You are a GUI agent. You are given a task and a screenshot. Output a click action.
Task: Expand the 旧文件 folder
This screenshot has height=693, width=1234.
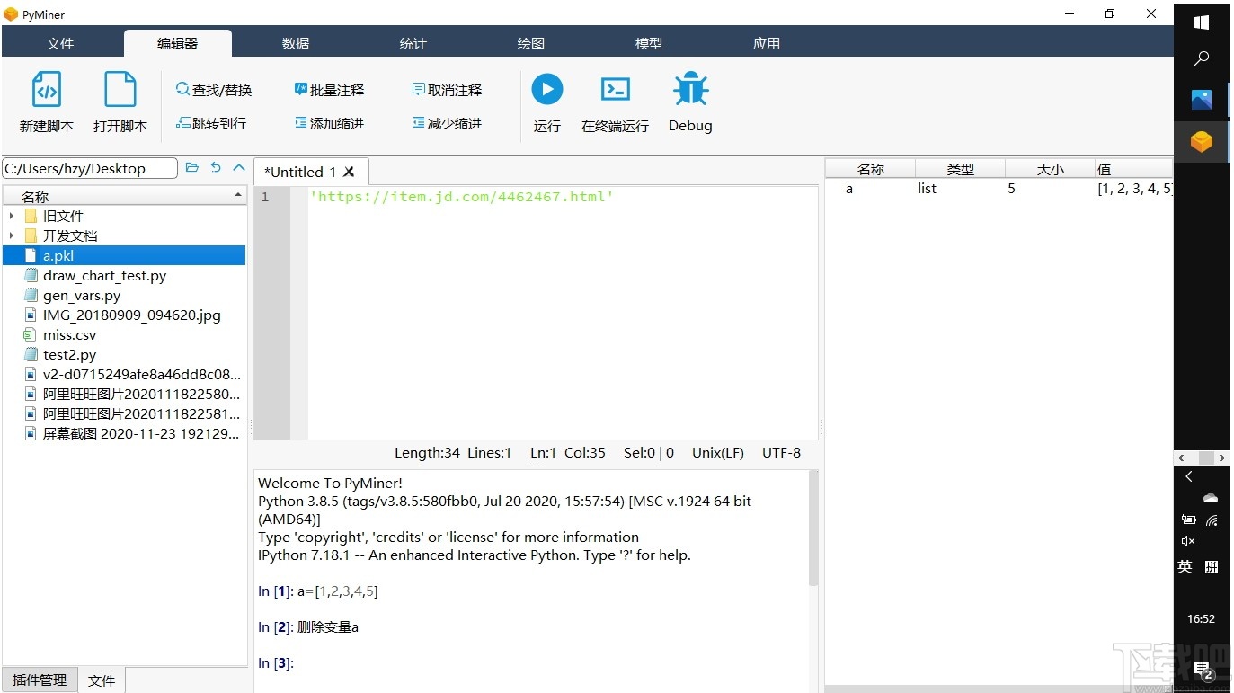point(12,216)
